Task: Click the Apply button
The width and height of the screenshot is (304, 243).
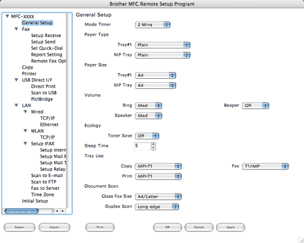Action: point(230,228)
